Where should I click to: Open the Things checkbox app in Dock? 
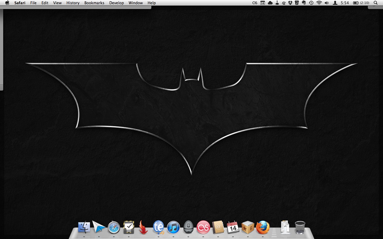pos(129,228)
